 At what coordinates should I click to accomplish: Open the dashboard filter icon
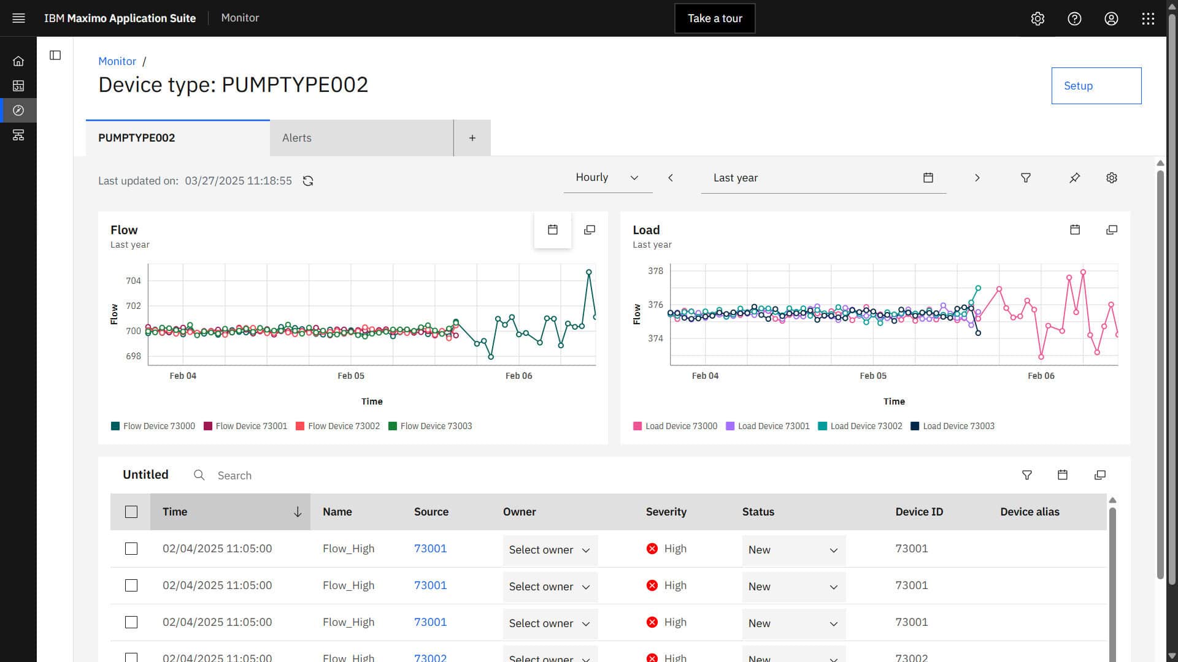(1025, 178)
